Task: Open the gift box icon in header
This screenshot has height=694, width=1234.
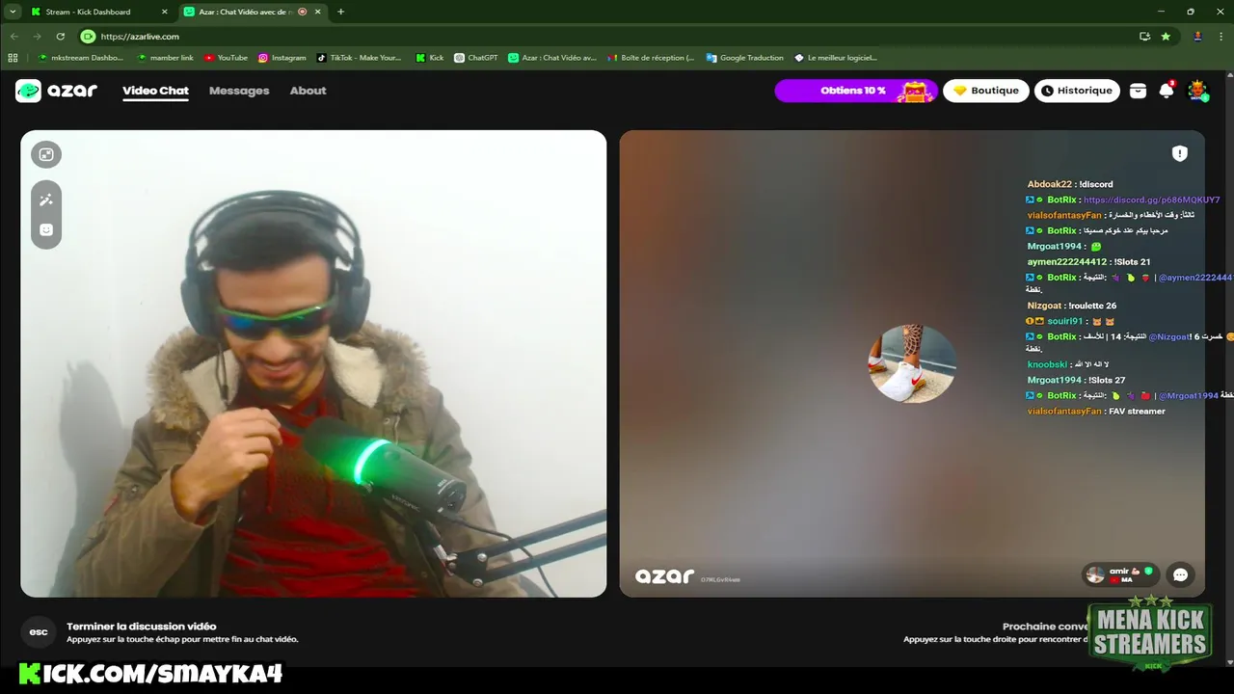Action: (1139, 91)
